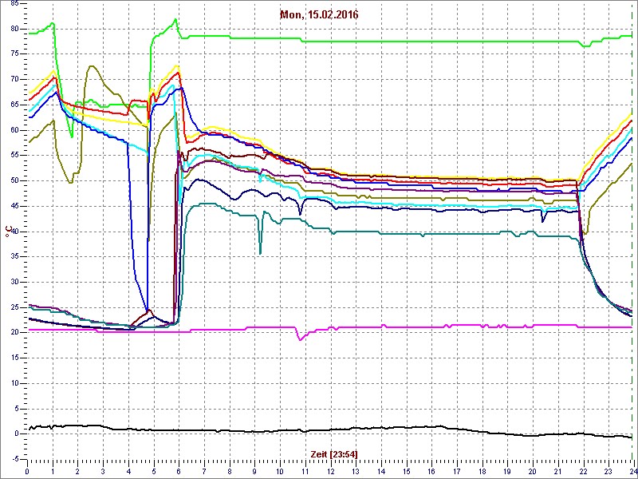Click the green dashed current-time marker line

coord(632,239)
